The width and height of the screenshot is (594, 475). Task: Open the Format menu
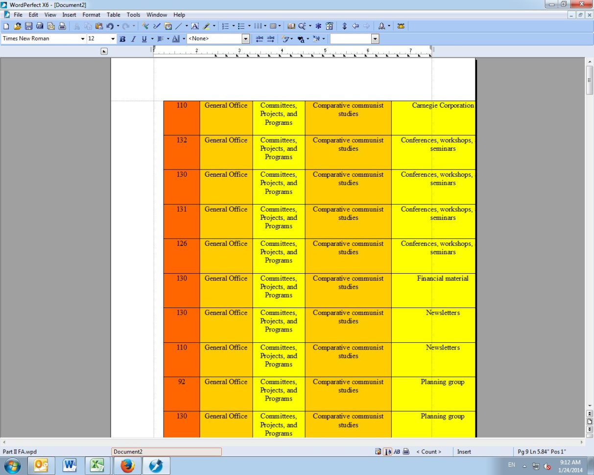click(91, 15)
